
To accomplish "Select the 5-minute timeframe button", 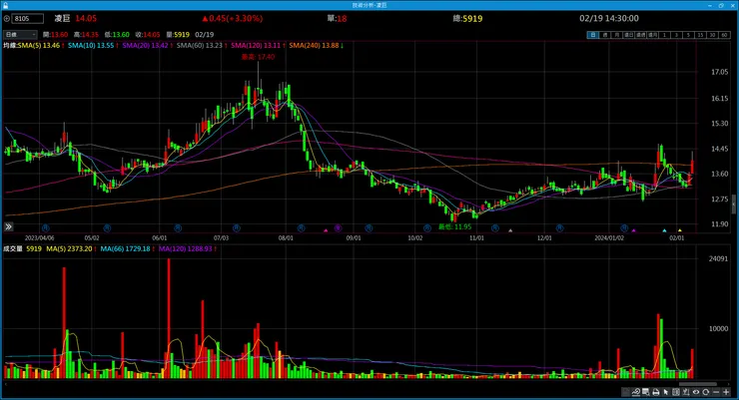I will pos(688,35).
